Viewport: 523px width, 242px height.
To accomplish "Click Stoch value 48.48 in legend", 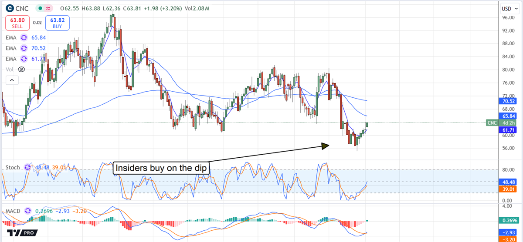I will 41,167.
